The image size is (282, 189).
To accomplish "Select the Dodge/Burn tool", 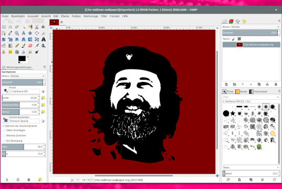I will 37,52.
